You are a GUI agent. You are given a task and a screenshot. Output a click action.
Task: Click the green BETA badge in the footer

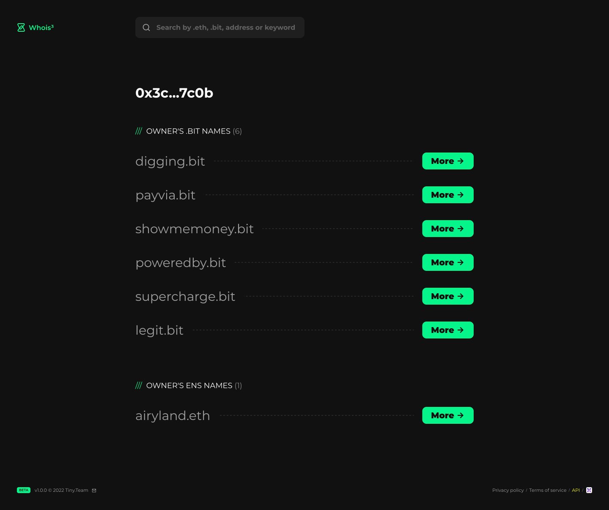pyautogui.click(x=23, y=490)
